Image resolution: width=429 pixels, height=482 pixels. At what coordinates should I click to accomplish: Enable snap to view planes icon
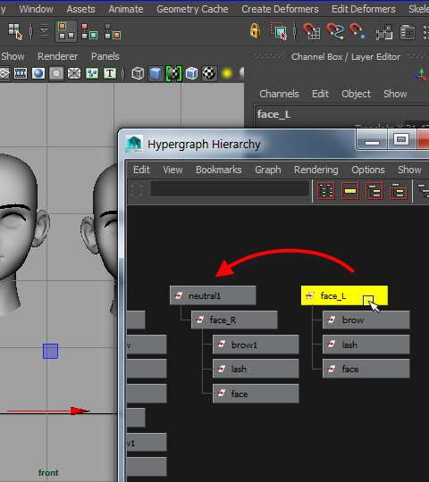pyautogui.click(x=384, y=32)
